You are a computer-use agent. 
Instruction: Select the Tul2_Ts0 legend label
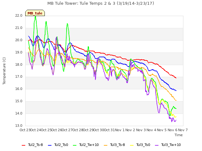(x=61, y=145)
